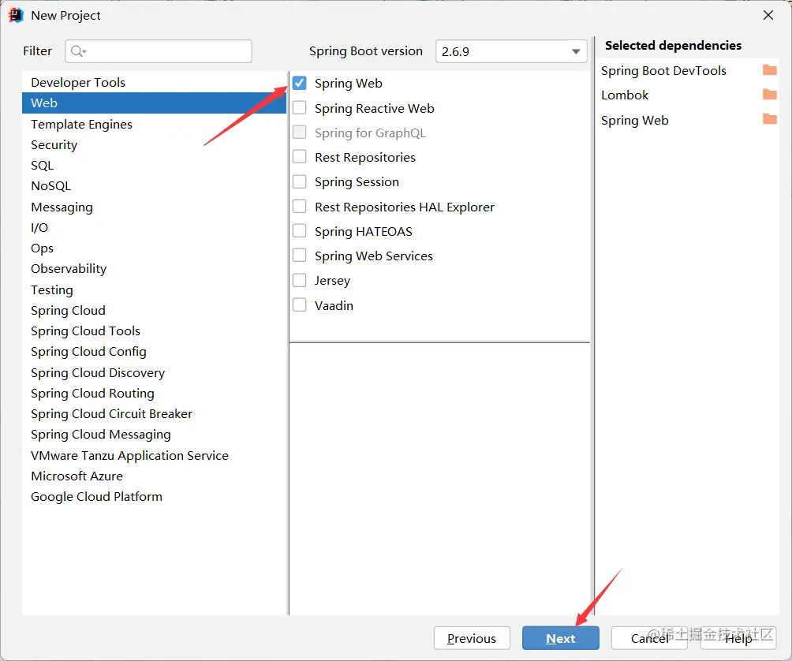
Task: Select the I/O category
Action: tap(154, 228)
